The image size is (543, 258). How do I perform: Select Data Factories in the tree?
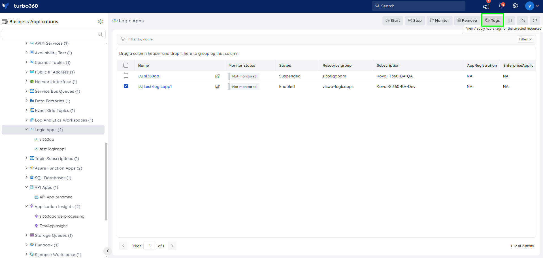coord(52,101)
